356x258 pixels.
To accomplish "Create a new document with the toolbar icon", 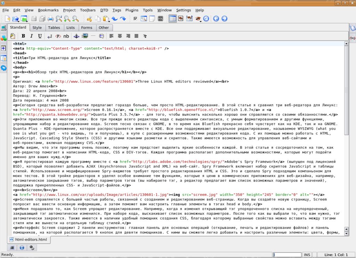I will 7,19.
